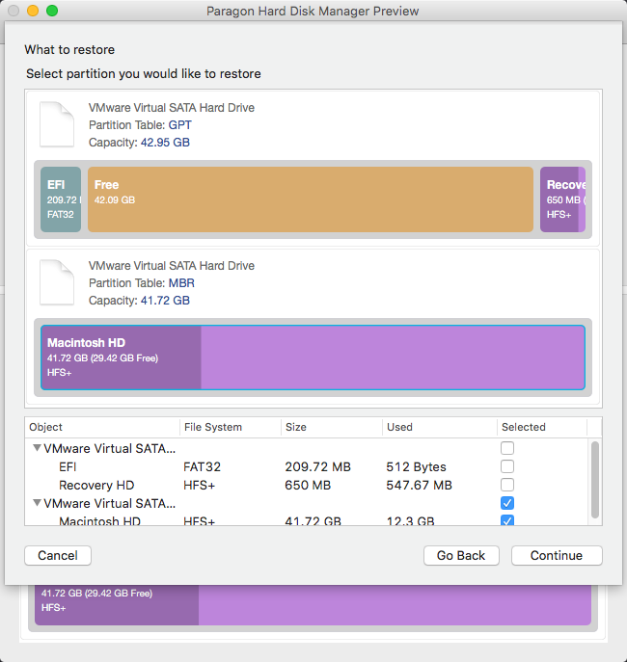Zoom the window with the green button
The height and width of the screenshot is (662, 627).
pos(52,11)
